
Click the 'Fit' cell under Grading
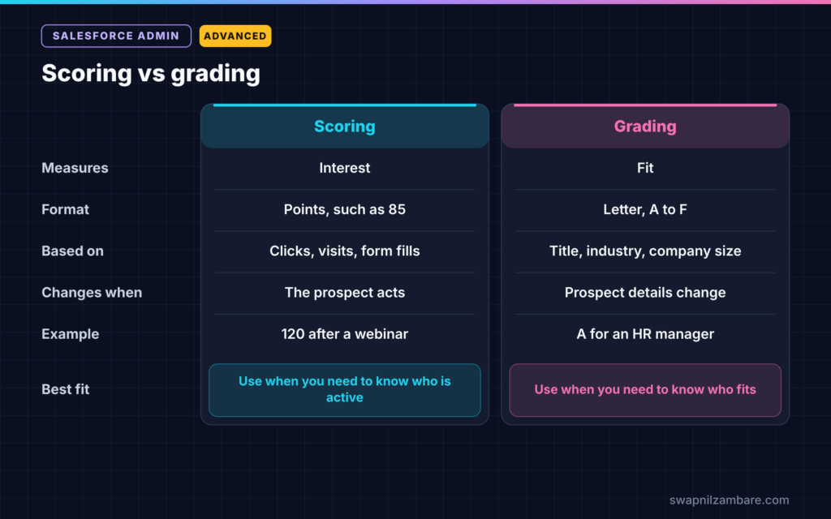645,168
